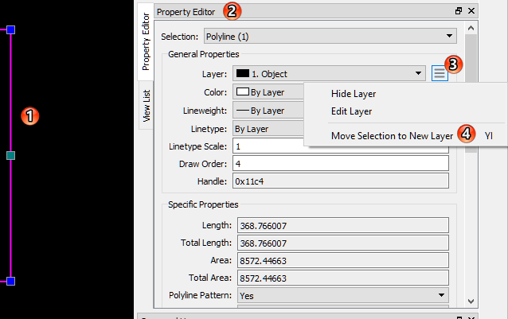This screenshot has width=508, height=319.
Task: Close the Property Editor panel
Action: point(471,11)
